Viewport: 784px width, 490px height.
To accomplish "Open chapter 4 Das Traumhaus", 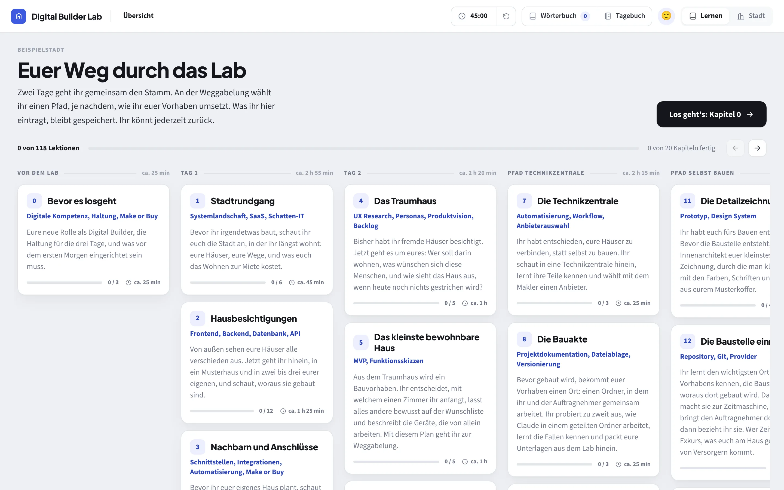I will pyautogui.click(x=420, y=250).
